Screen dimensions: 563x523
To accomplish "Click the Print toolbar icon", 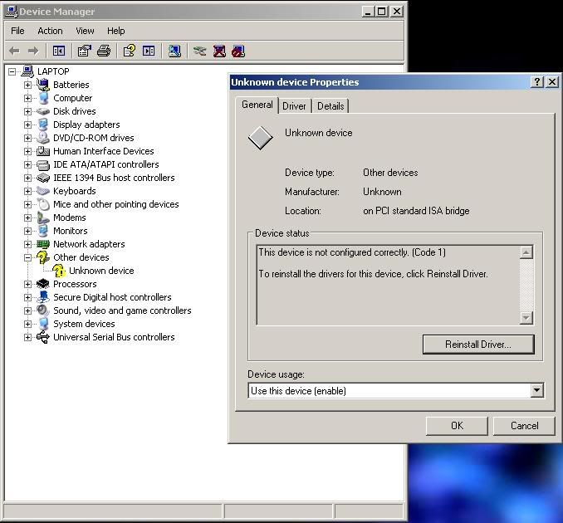I will [104, 51].
